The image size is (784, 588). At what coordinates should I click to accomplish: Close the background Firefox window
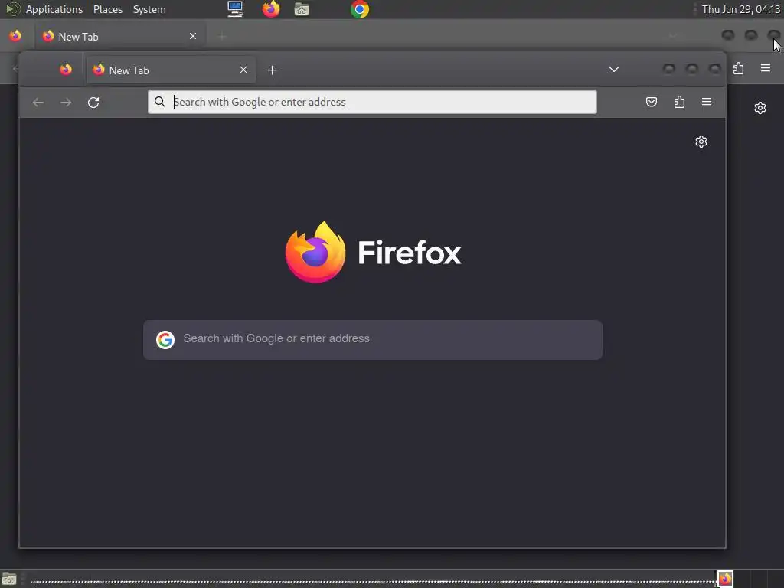tap(773, 35)
